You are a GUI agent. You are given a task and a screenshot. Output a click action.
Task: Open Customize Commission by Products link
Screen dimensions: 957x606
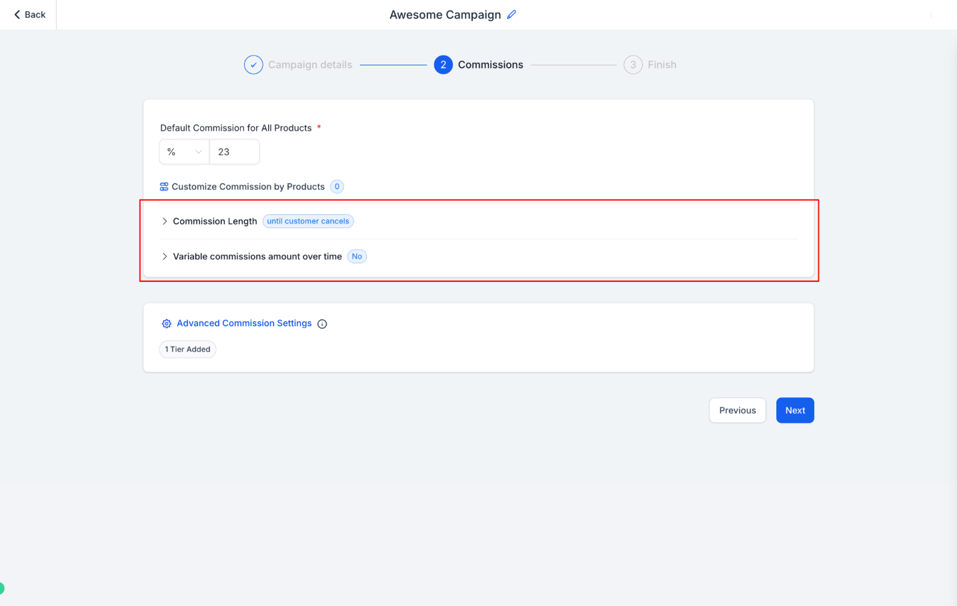coord(248,187)
